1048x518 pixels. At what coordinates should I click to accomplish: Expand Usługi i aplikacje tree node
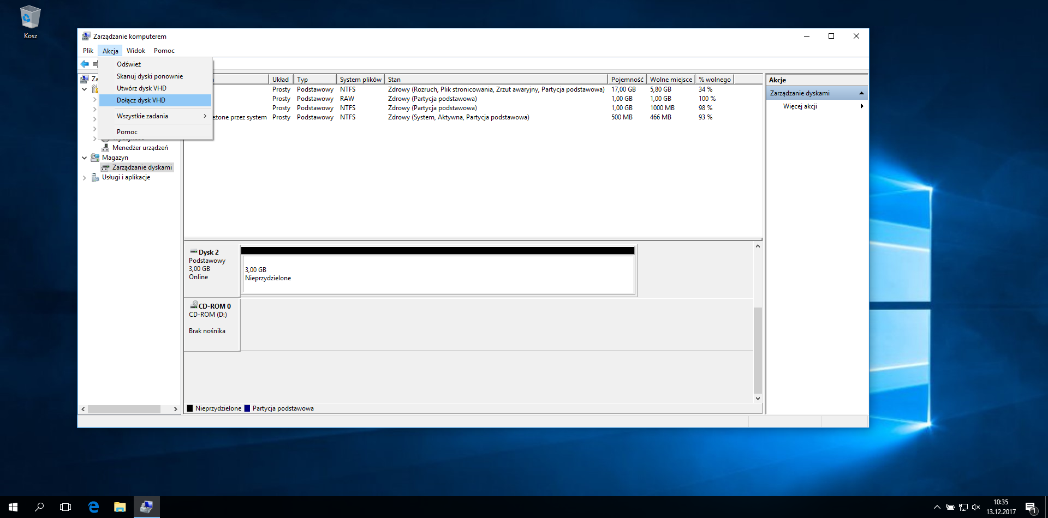point(85,178)
